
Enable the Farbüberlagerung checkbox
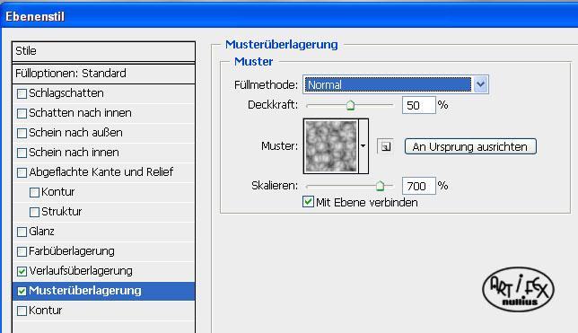pyautogui.click(x=22, y=251)
